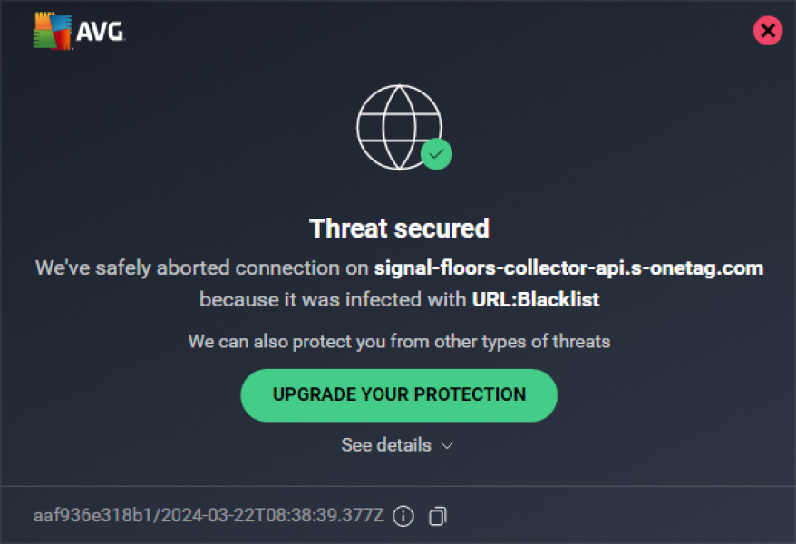Click the chevron arrow next to See details
The width and height of the screenshot is (796, 544).
(x=445, y=446)
